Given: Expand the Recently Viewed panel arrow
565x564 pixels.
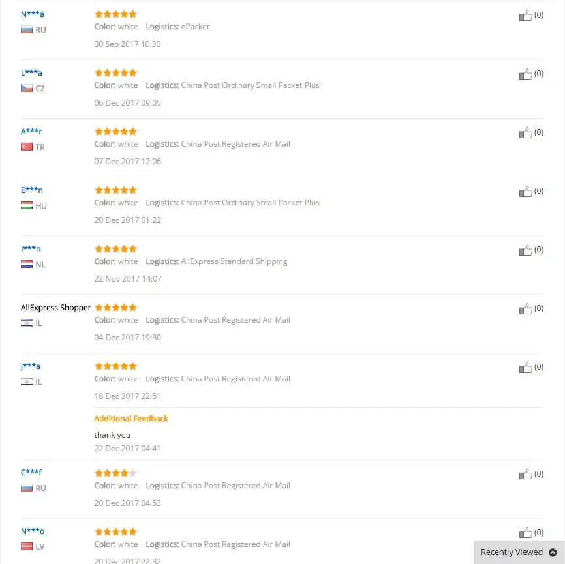Looking at the screenshot, I should [553, 552].
